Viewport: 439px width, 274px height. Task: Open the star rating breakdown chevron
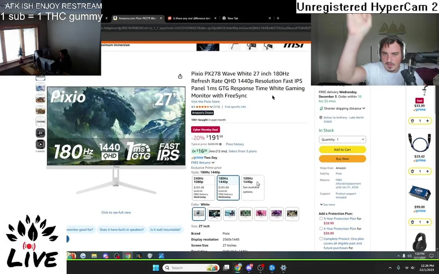211,107
